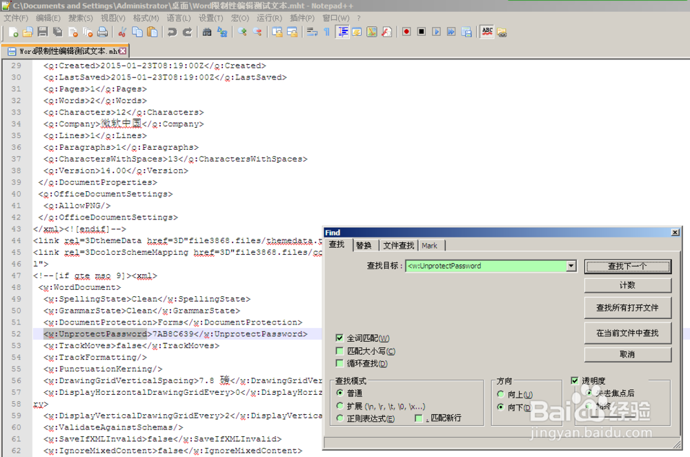Select 向上 search direction
Viewport: 690px width, 457px height.
pyautogui.click(x=500, y=394)
